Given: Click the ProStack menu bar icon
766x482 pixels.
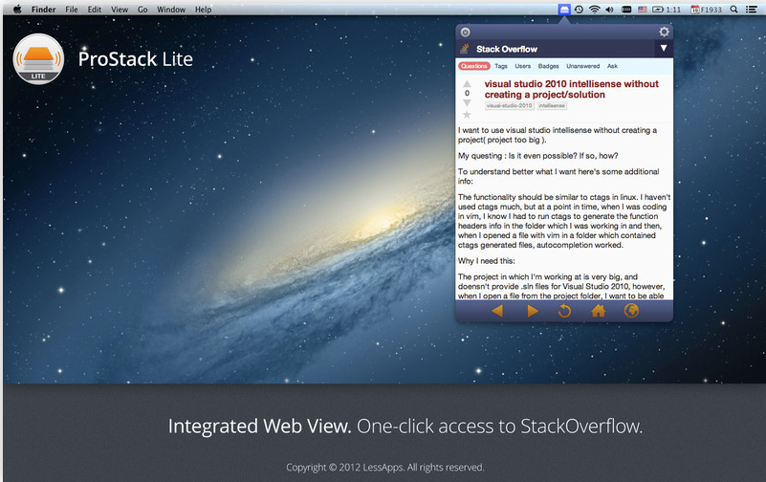Looking at the screenshot, I should [x=564, y=10].
